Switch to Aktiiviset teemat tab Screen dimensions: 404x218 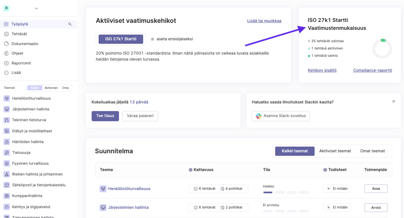point(335,151)
